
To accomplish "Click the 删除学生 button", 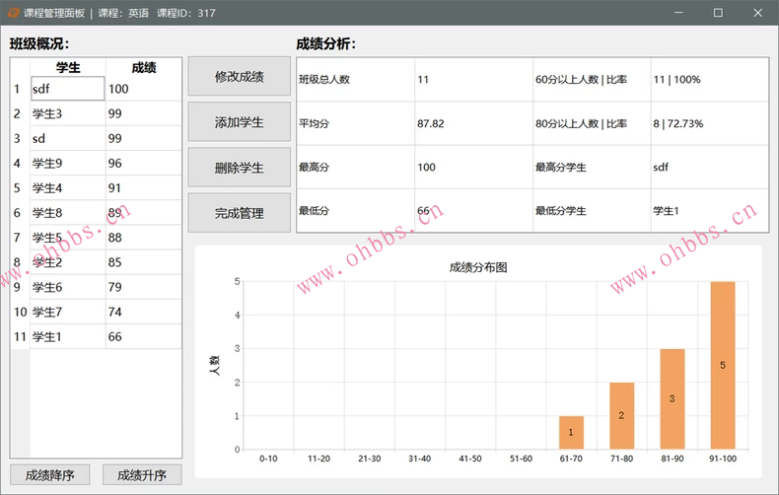I will (239, 168).
